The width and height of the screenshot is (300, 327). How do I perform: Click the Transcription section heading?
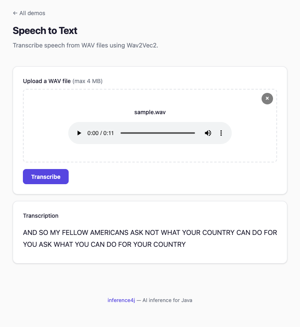(x=40, y=216)
